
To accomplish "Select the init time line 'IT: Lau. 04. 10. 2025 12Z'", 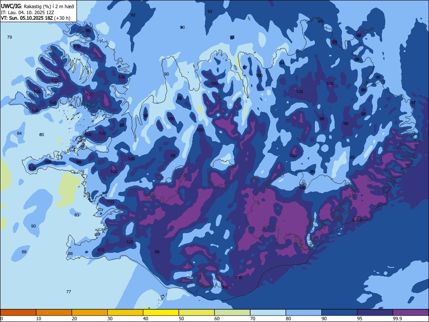I will (27, 12).
